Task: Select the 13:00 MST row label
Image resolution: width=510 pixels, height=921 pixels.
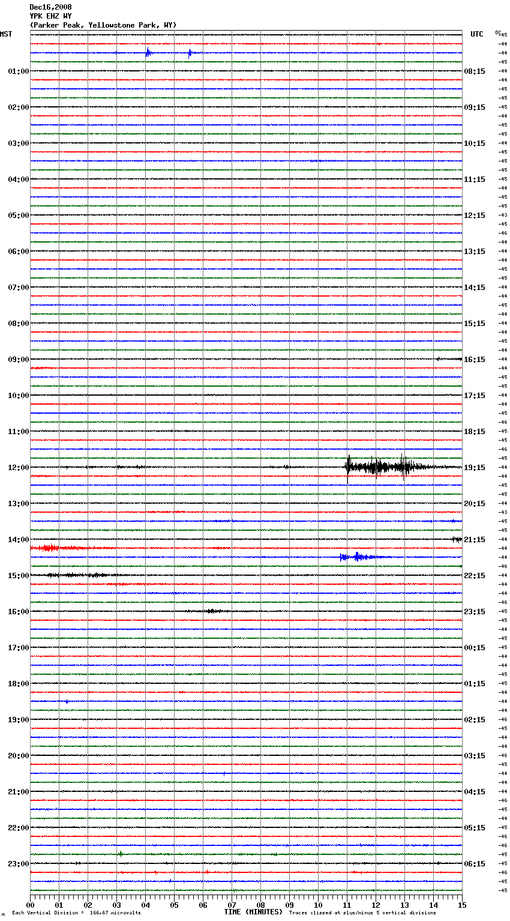Action: [19, 504]
